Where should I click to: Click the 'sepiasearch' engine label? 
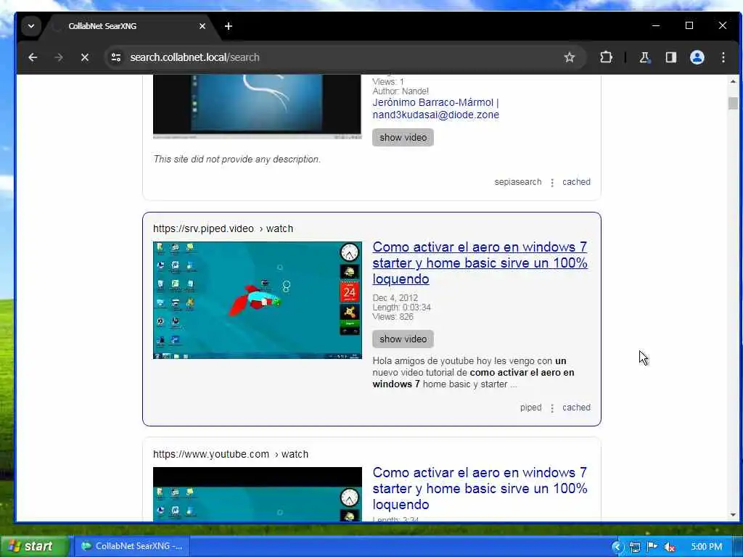517,182
